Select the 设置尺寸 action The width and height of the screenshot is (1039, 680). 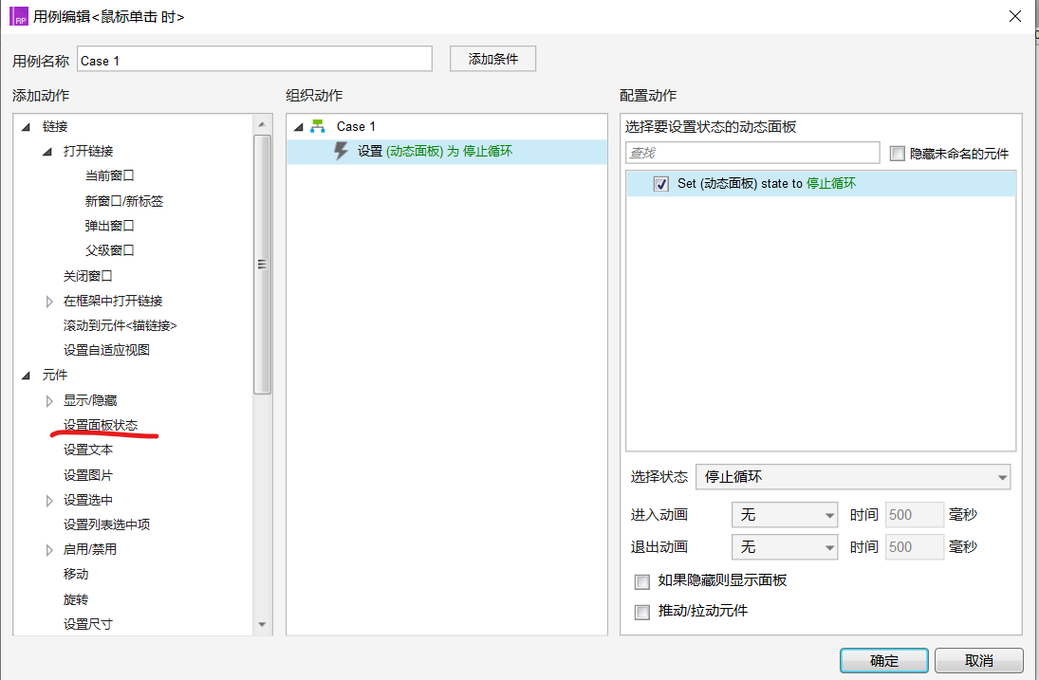tap(87, 624)
